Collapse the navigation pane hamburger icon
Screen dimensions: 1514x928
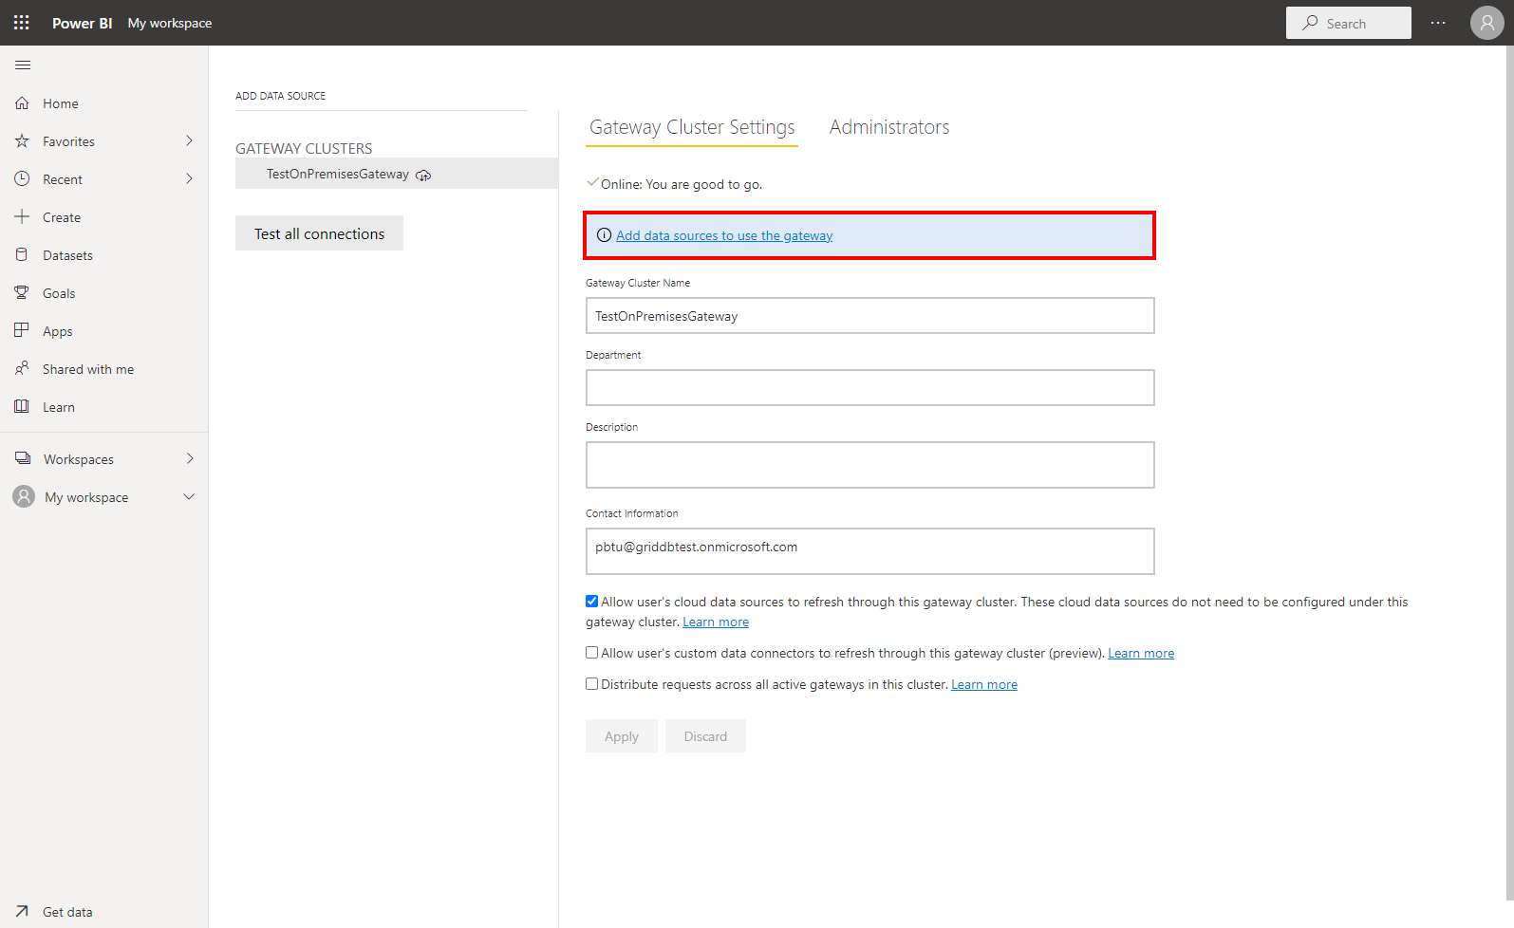(23, 65)
